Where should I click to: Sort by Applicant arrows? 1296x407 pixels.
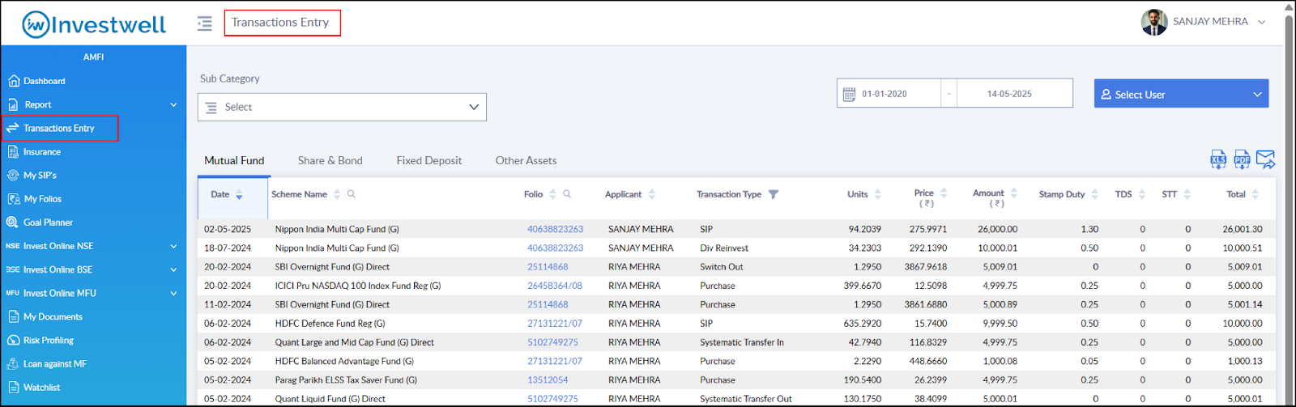[x=651, y=194]
